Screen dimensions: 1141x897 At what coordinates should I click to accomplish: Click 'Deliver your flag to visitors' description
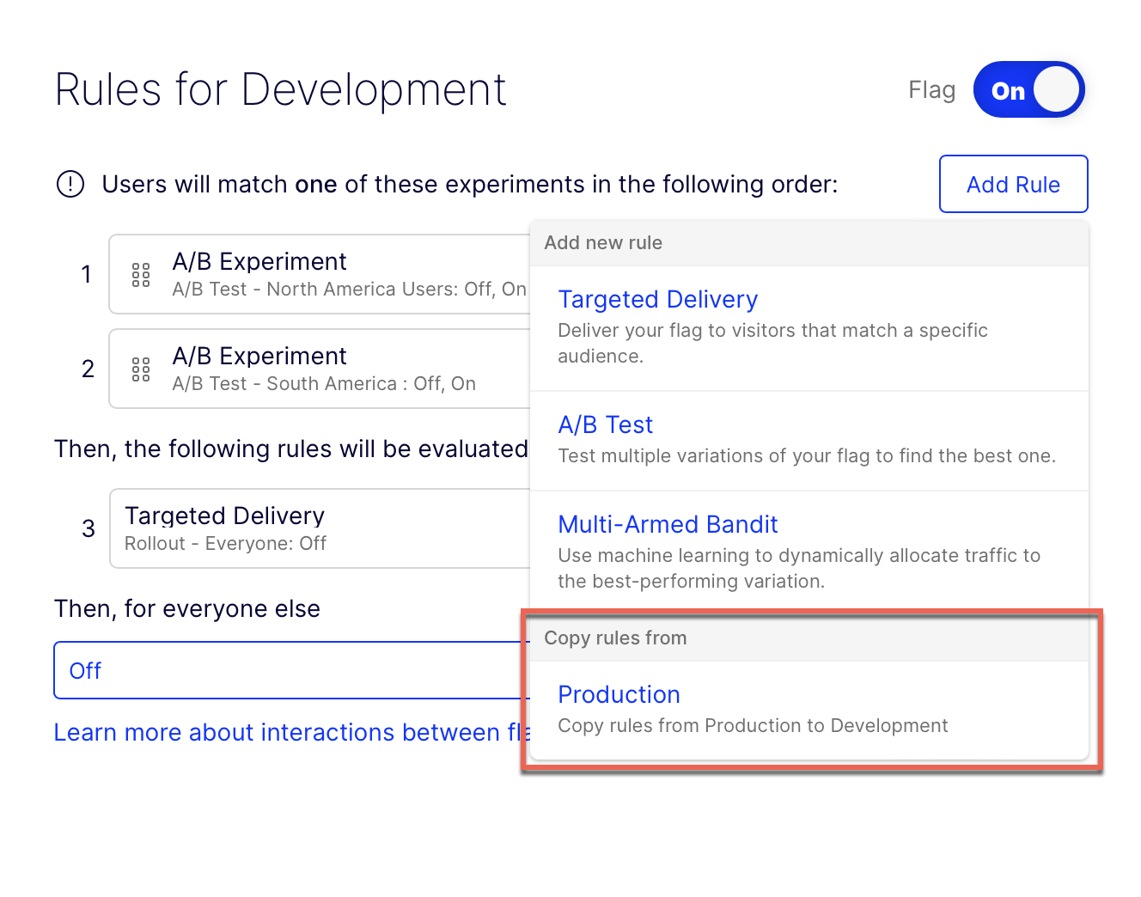772,343
